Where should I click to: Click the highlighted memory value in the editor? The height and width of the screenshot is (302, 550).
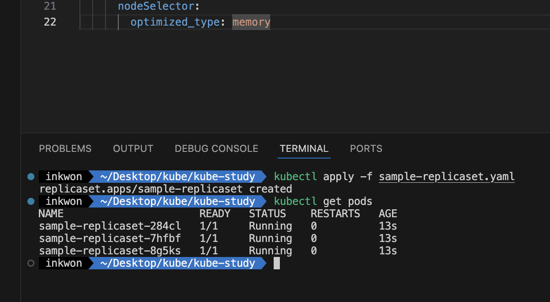tap(251, 22)
